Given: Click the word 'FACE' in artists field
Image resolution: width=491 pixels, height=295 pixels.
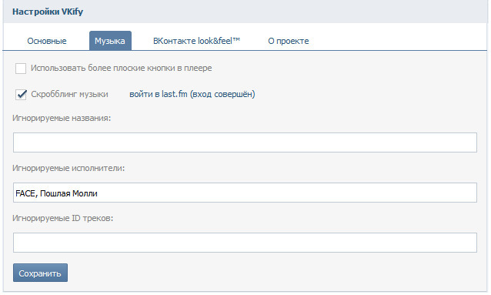Looking at the screenshot, I should coord(25,193).
